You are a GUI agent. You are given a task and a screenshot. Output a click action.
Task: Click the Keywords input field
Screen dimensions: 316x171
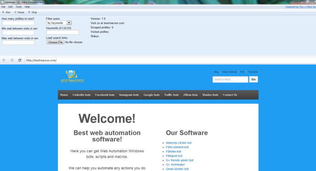pyautogui.click(x=63, y=32)
